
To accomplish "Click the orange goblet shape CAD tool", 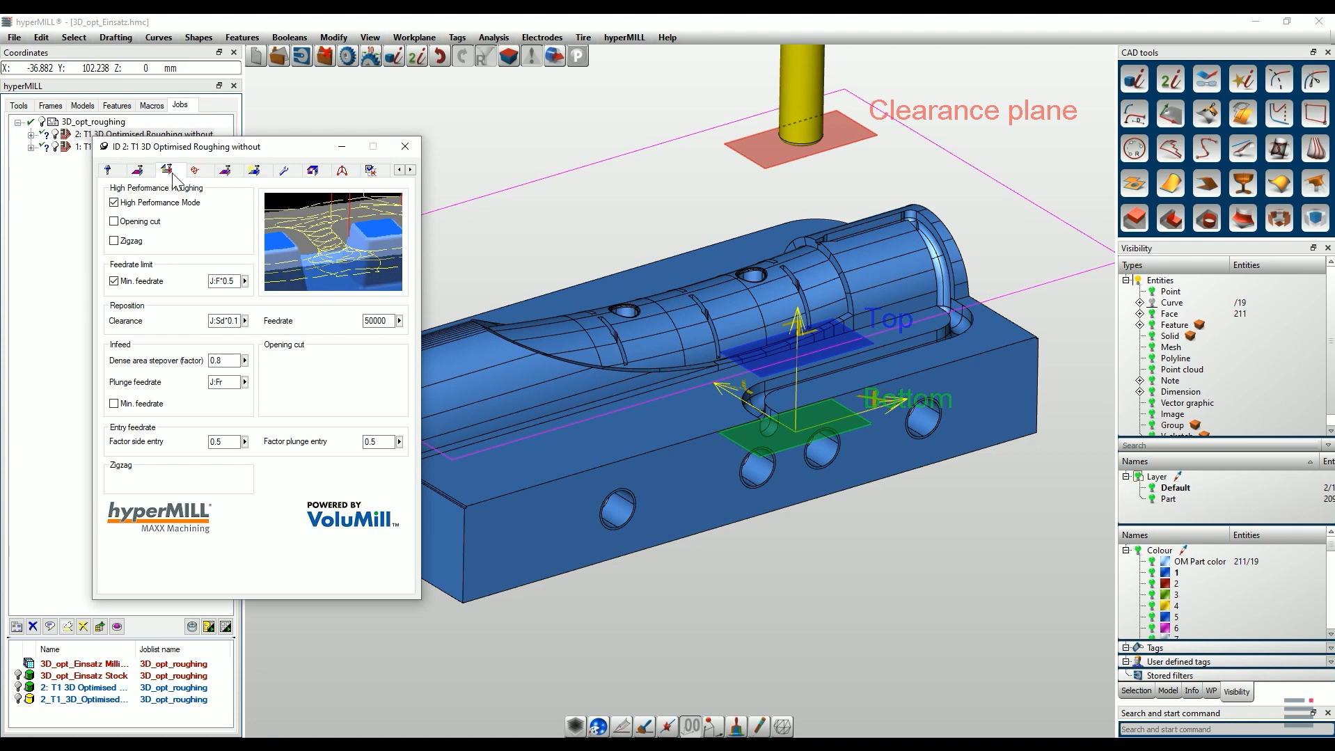I will pyautogui.click(x=1243, y=183).
